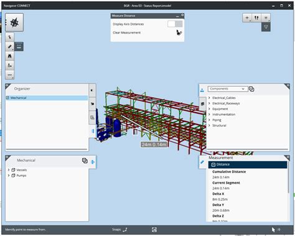Click the Clear Measurement eraser icon
This screenshot has height=236, width=295.
coord(179,32)
